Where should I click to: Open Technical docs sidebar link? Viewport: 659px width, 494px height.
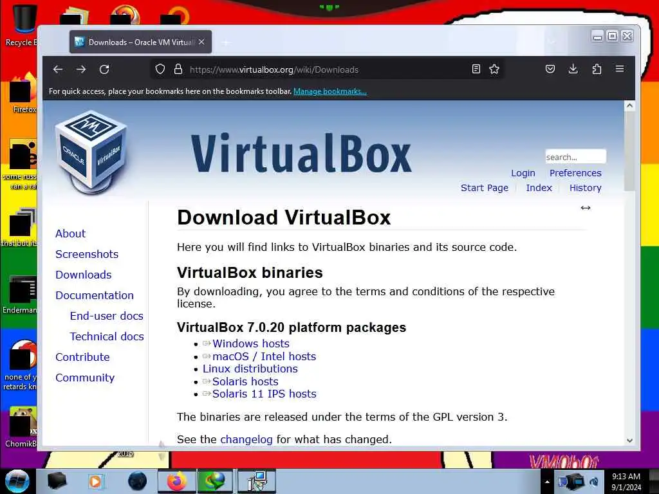107,336
